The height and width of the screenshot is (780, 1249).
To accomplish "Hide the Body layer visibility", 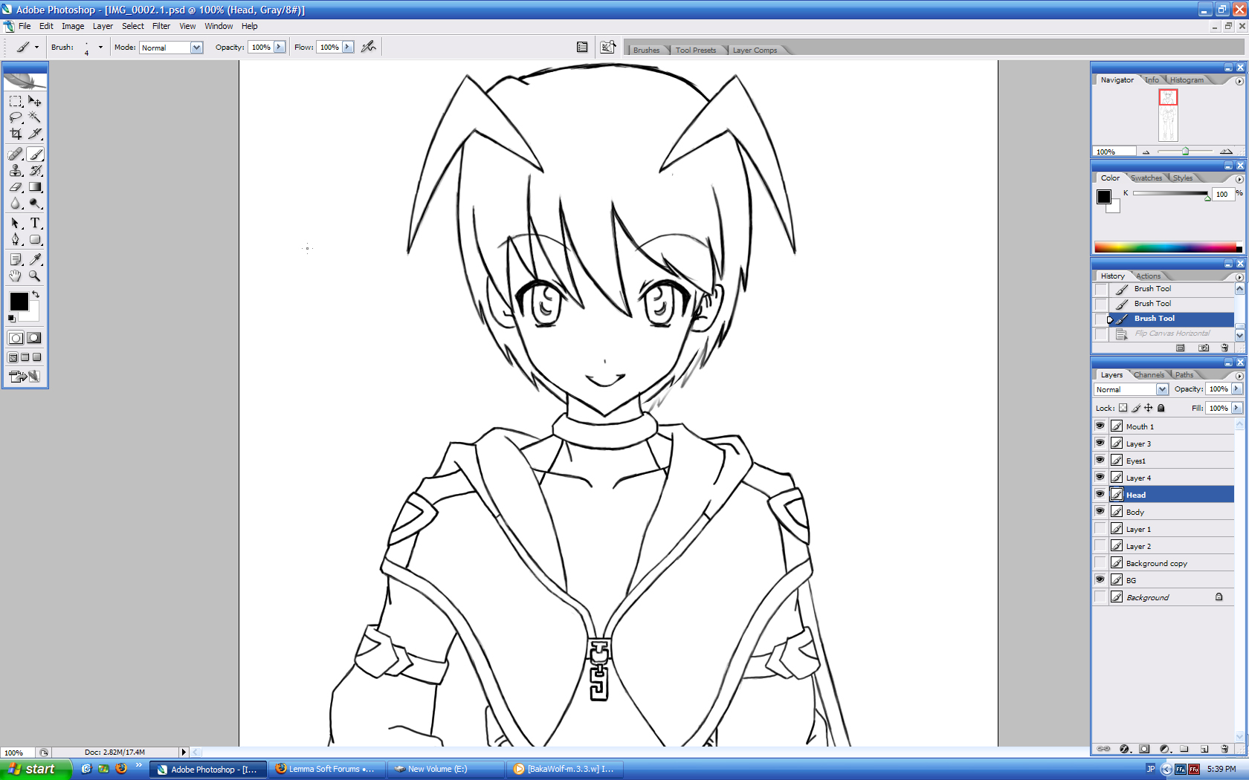I will click(x=1100, y=512).
